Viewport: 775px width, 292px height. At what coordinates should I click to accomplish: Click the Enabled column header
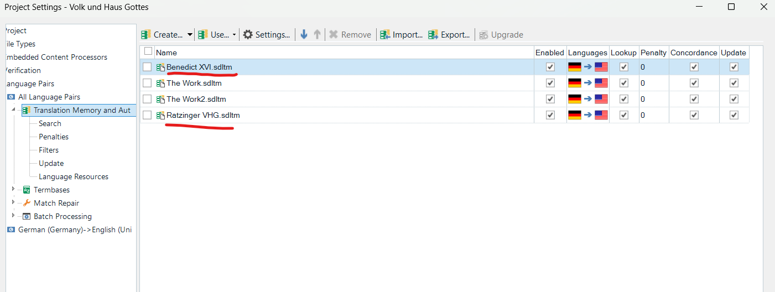point(550,53)
